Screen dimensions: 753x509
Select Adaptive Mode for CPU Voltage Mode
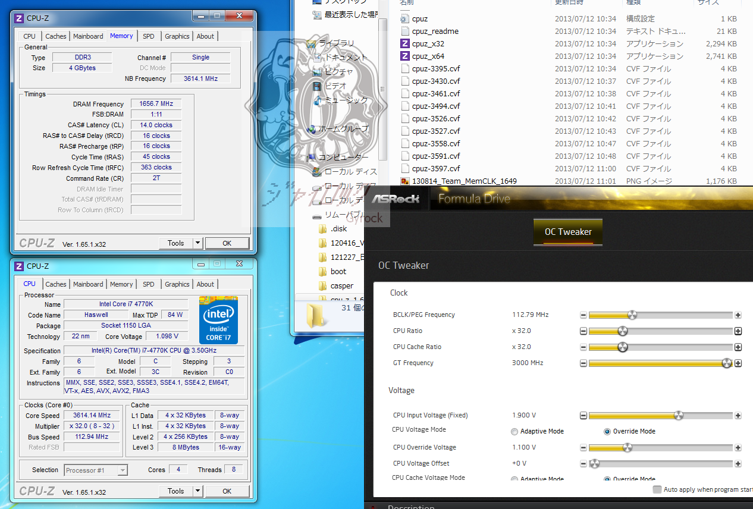514,432
